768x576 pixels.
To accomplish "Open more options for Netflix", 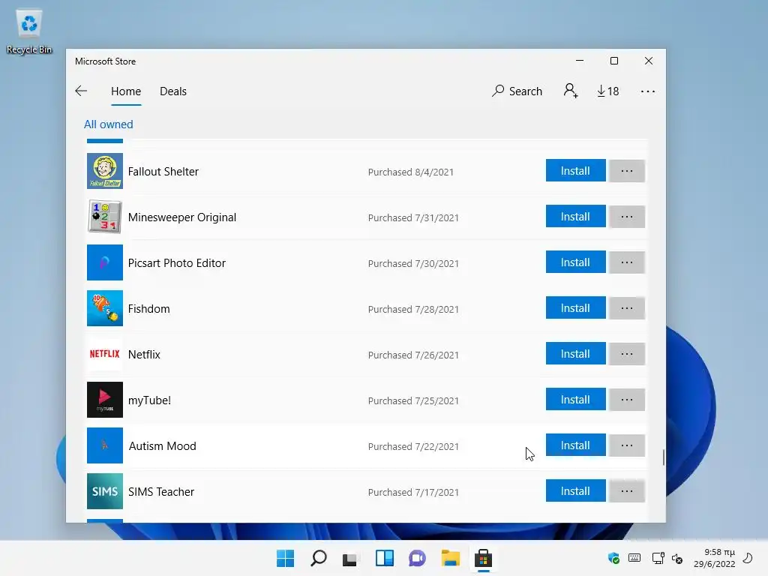I will [x=627, y=354].
